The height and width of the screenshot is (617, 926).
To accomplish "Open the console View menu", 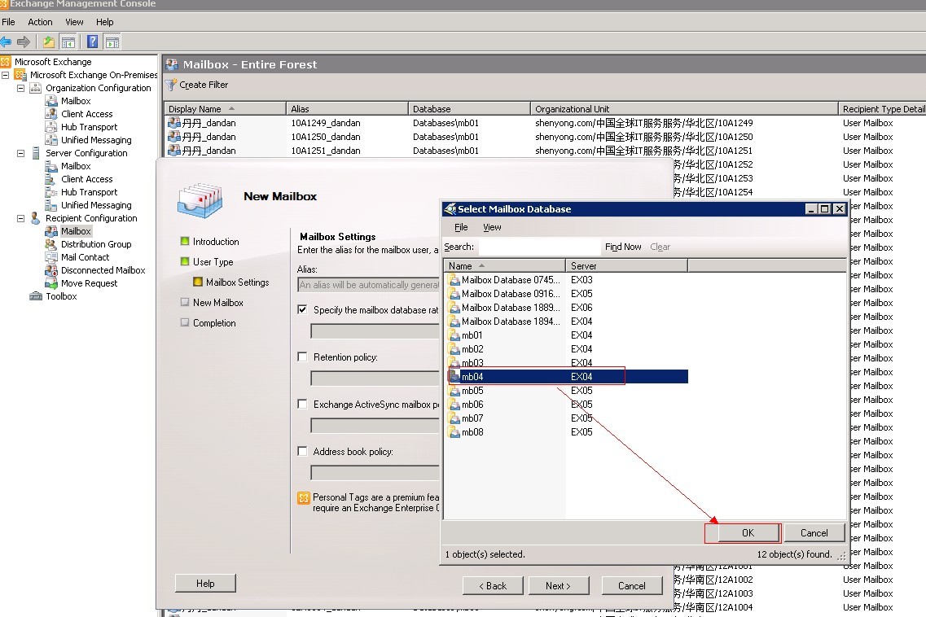I will (x=74, y=22).
